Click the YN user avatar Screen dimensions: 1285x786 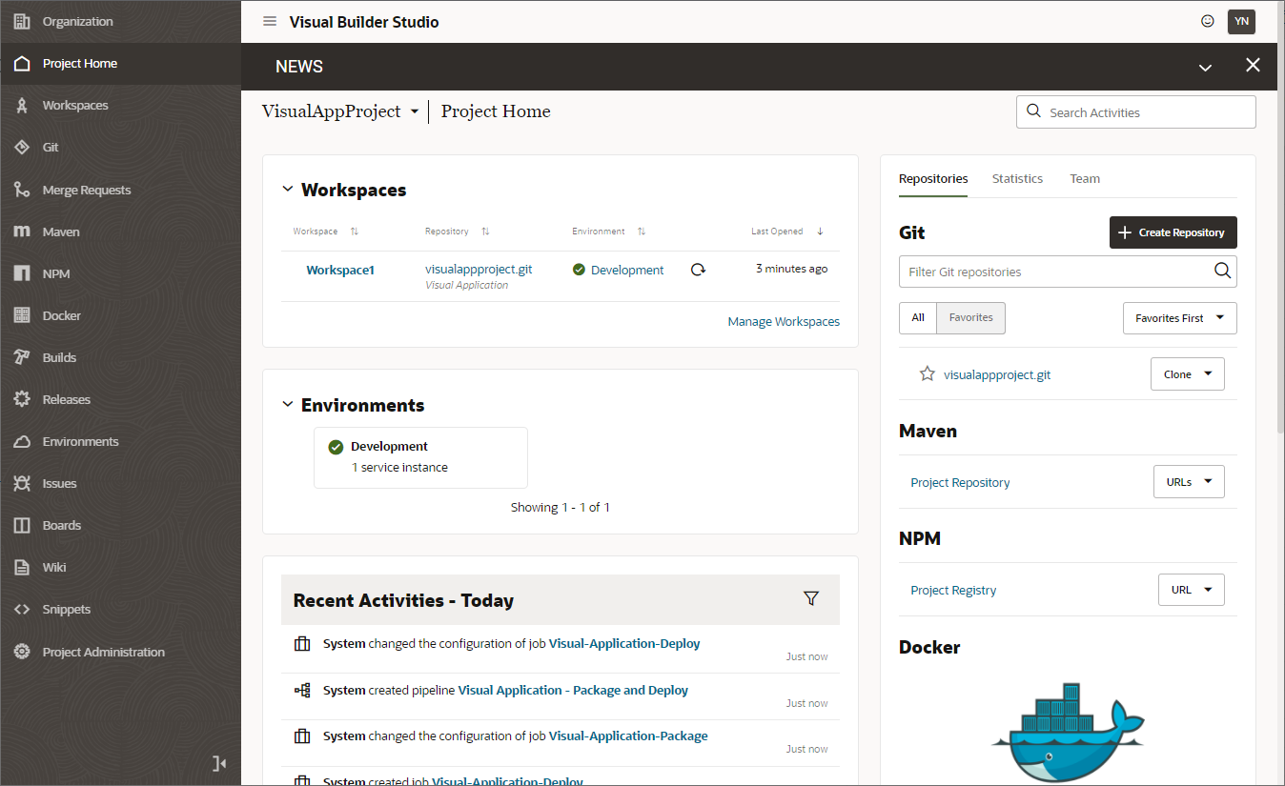pos(1241,21)
